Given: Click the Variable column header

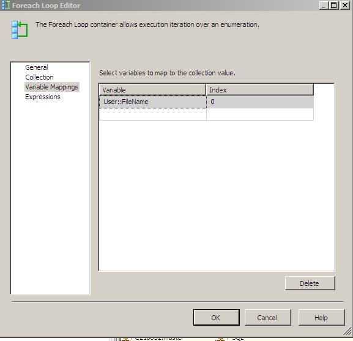Looking at the screenshot, I should (152, 90).
